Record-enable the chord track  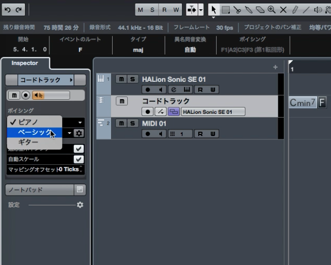click(148, 112)
